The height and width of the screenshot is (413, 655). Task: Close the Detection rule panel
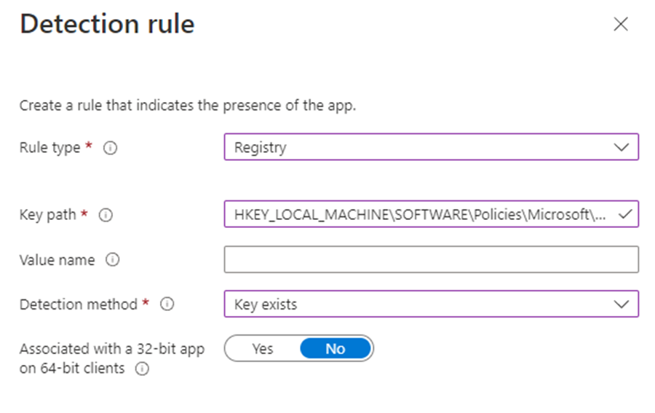[x=621, y=25]
